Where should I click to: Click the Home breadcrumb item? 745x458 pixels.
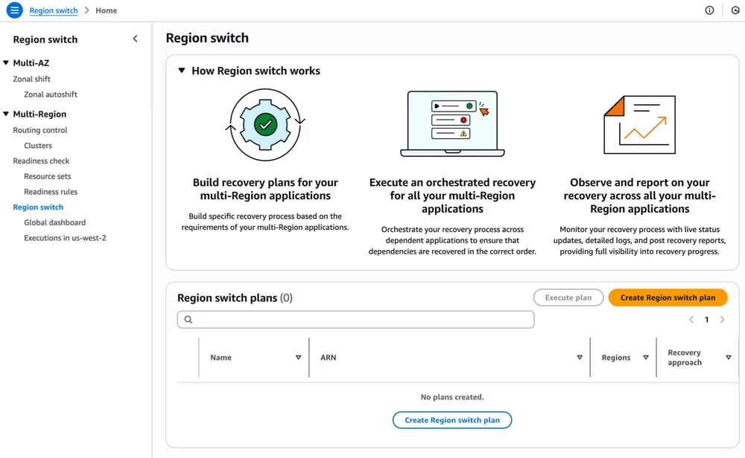pos(106,10)
